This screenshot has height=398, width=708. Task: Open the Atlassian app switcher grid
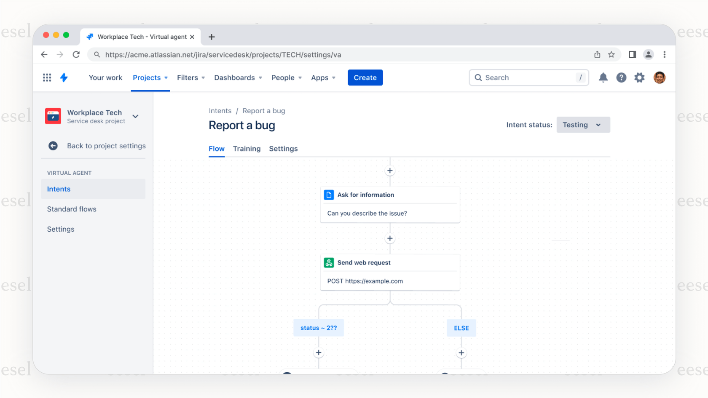47,77
